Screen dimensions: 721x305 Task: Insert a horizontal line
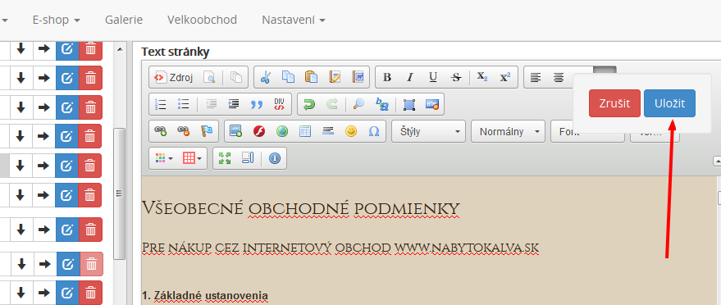328,131
